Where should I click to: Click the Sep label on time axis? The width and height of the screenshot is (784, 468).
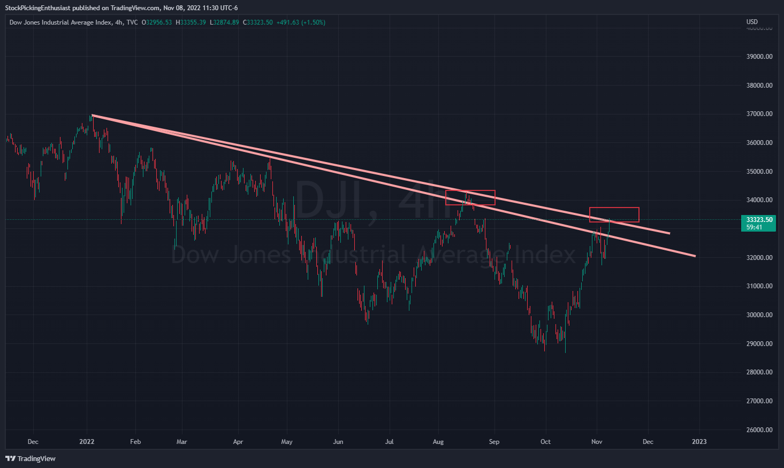pos(494,442)
